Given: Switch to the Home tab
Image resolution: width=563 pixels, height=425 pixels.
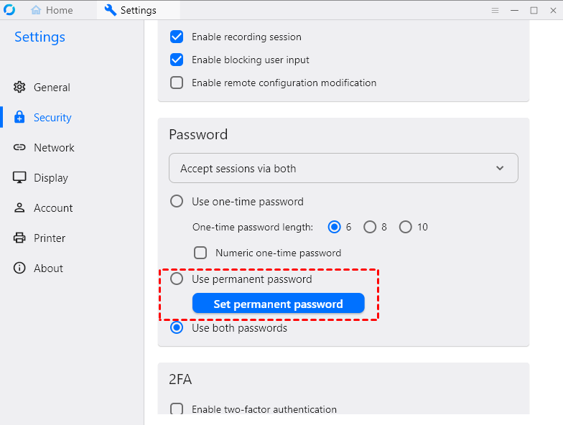Looking at the screenshot, I should [x=52, y=11].
